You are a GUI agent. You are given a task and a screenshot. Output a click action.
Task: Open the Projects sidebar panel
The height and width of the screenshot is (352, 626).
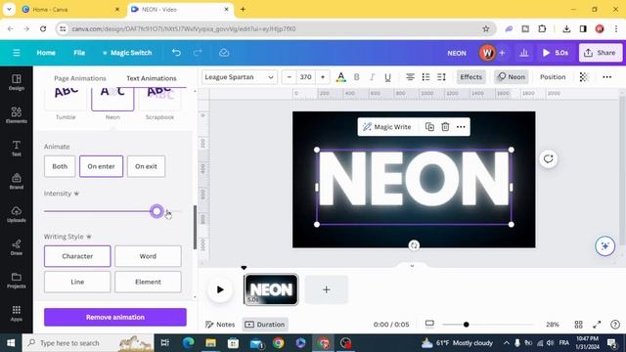click(x=17, y=281)
